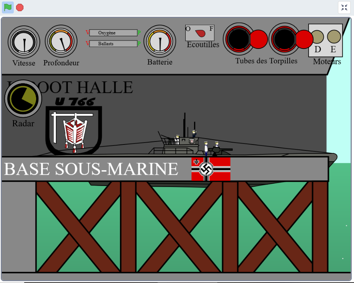
Task: Fire the left red torpedo button
Action: (x=258, y=39)
